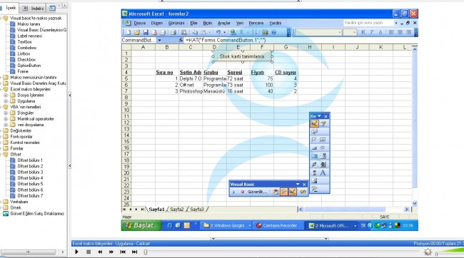This screenshot has height=258, width=464.
Task: Toggle Design Mode on Visual Basic toolbar
Action: pos(293,192)
